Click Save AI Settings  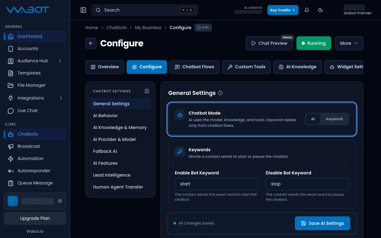pyautogui.click(x=322, y=223)
